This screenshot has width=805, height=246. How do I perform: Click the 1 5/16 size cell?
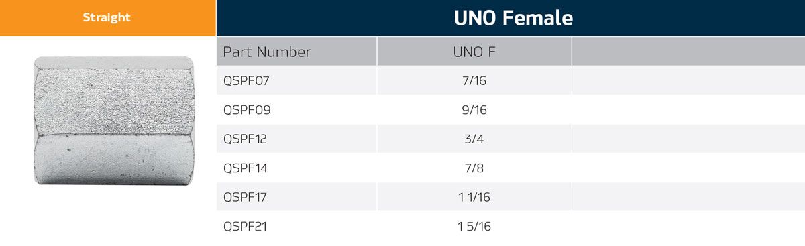click(474, 227)
